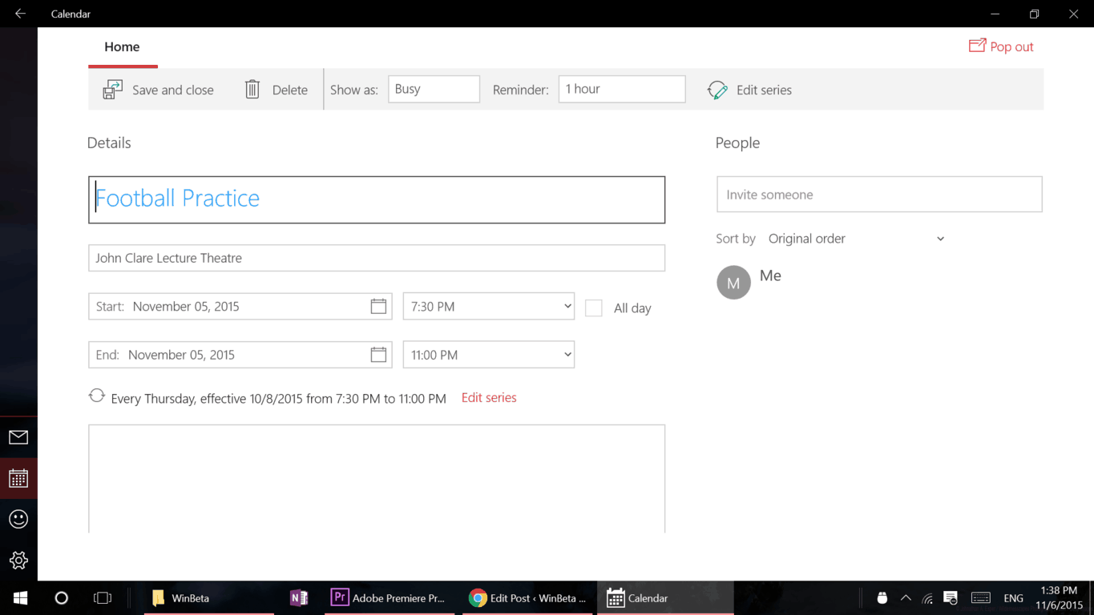Open the Start date calendar picker icon
1094x615 pixels.
point(378,306)
